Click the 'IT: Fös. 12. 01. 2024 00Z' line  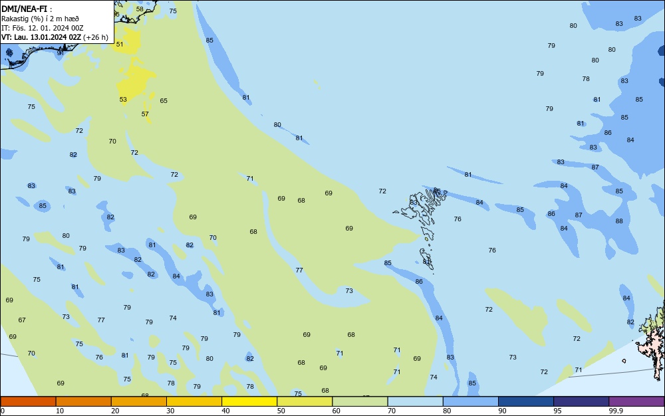point(42,28)
